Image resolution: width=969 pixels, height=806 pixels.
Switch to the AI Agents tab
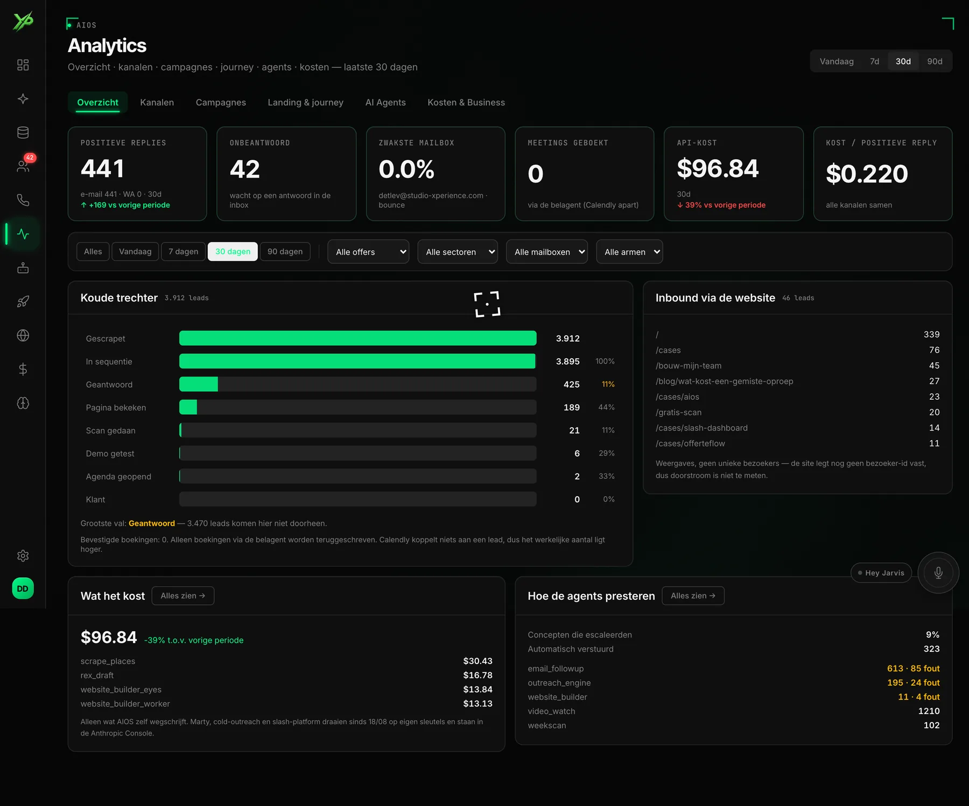click(x=385, y=102)
